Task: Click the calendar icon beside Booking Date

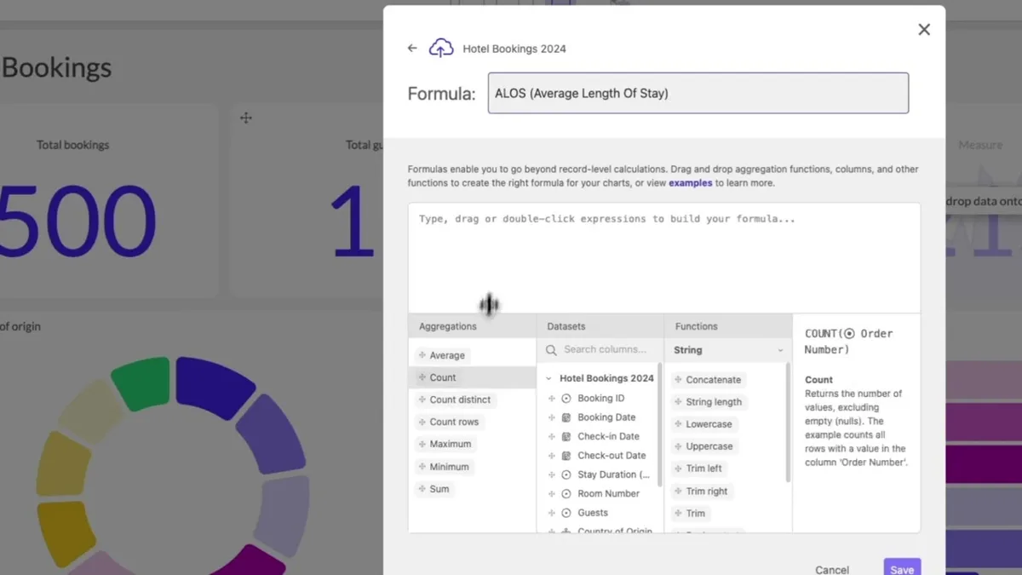Action: point(566,417)
